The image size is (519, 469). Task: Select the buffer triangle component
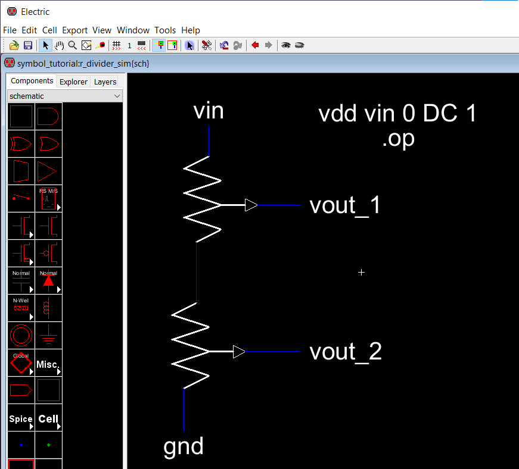pyautogui.click(x=48, y=171)
